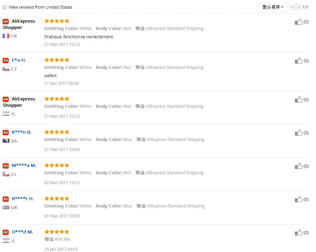Open M****a M. reviewer profile
The height and width of the screenshot is (252, 316).
pyautogui.click(x=24, y=166)
